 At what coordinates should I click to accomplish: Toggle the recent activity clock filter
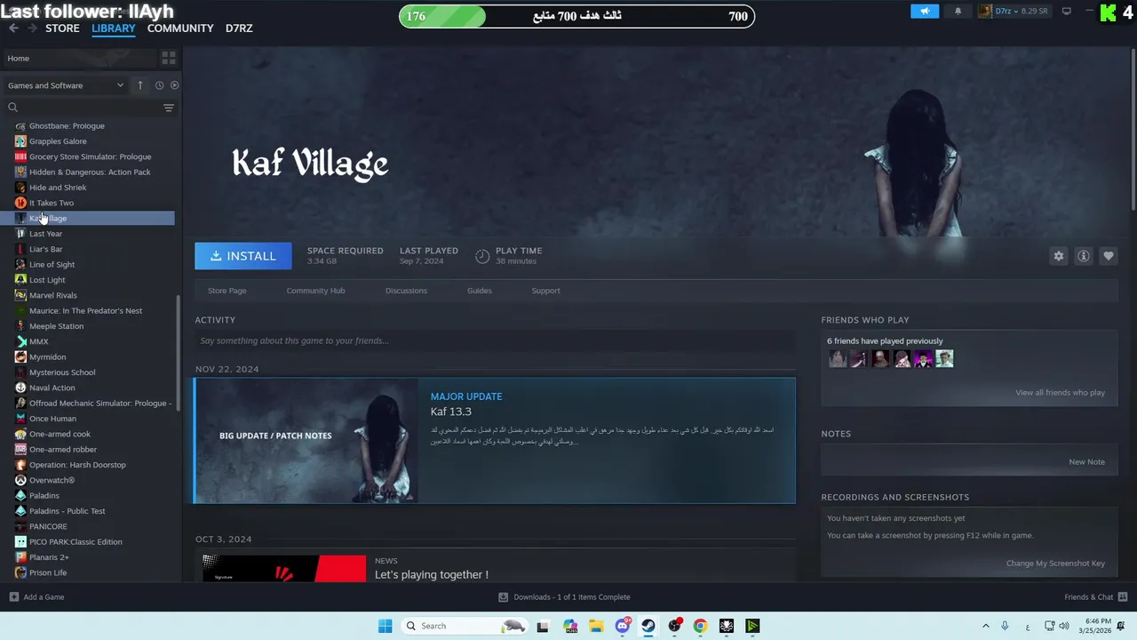(159, 85)
